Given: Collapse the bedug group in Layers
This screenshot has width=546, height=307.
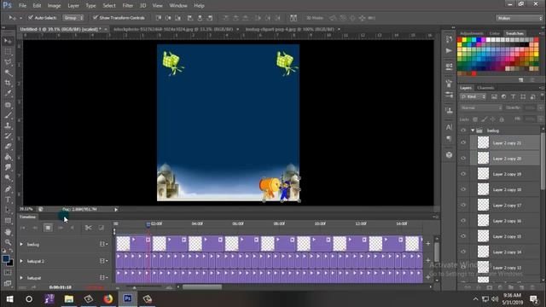Looking at the screenshot, I should [x=473, y=130].
